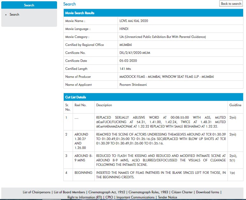The height and width of the screenshot is (200, 246).
Task: Click the Guidline column header
Action: pyautogui.click(x=235, y=105)
